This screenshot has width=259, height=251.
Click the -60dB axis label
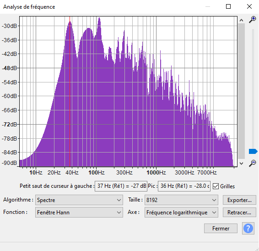[10, 96]
